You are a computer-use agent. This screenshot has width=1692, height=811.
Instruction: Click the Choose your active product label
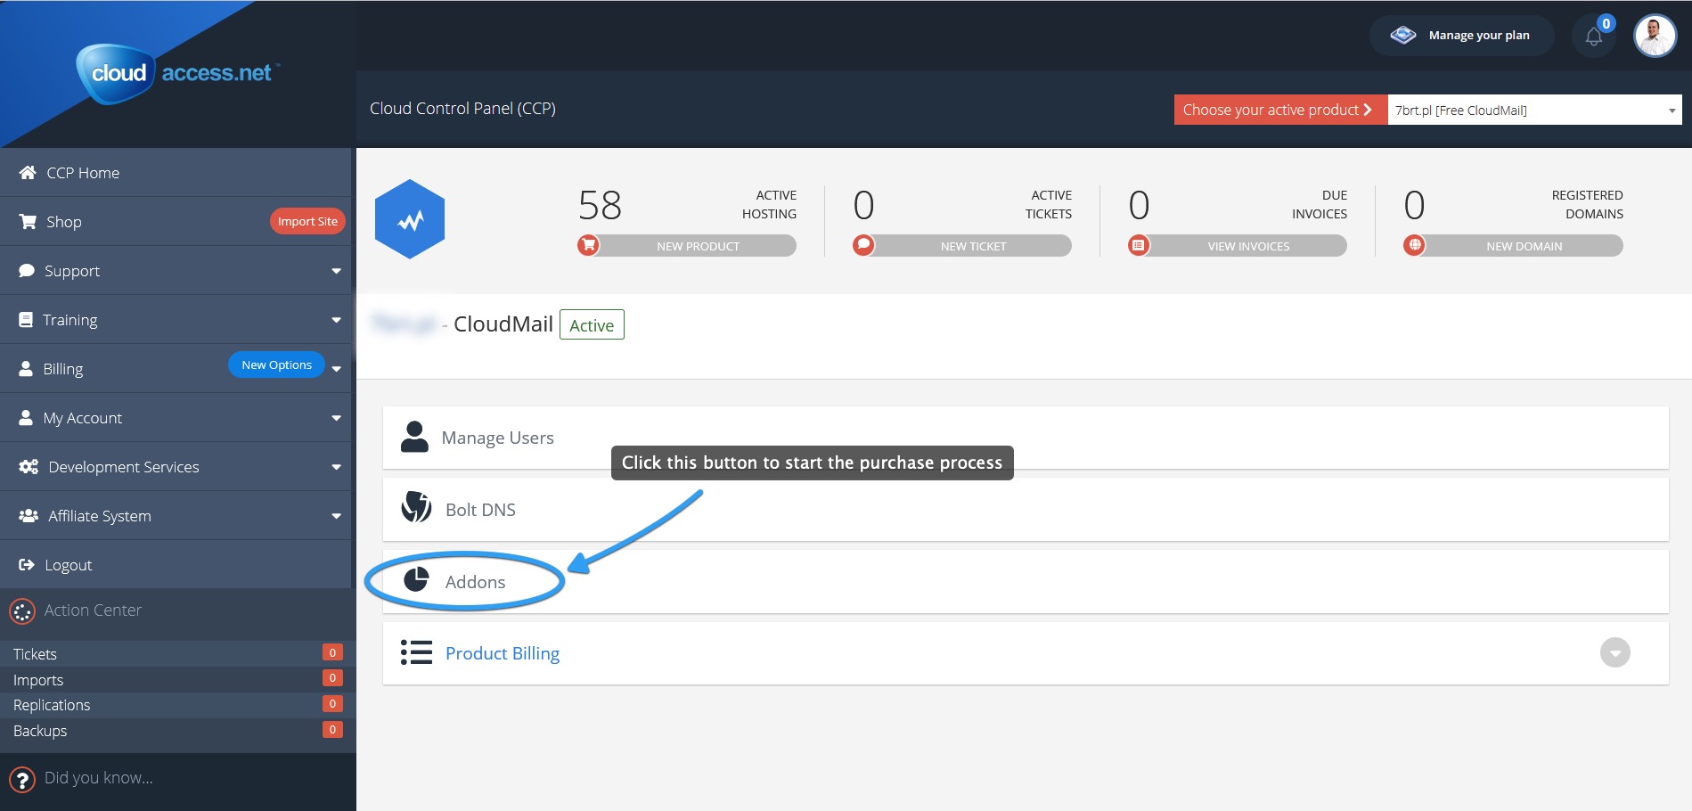click(1280, 110)
